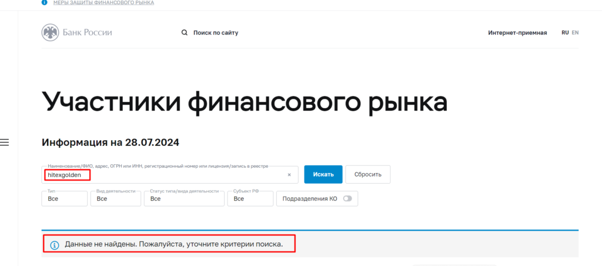Click the Банк России eagle emblem logo
Screen dimensions: 602x266
[51, 32]
